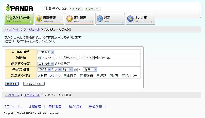
Task: Click green arrow beside 更新
Action: pyautogui.click(x=74, y=9)
